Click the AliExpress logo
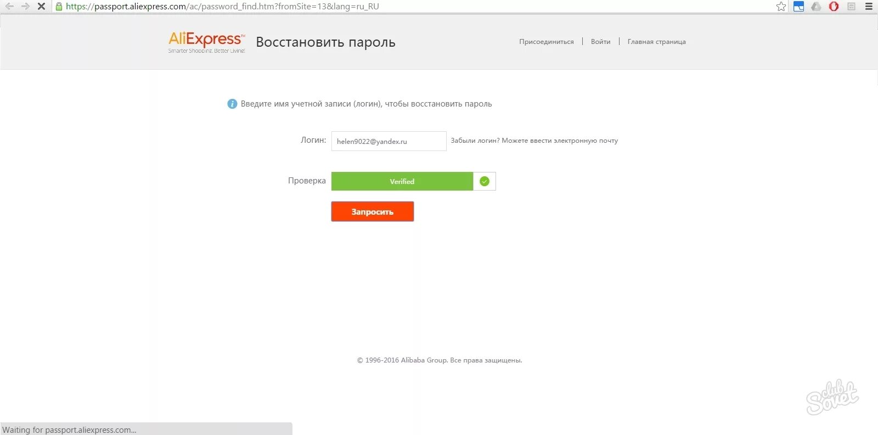The width and height of the screenshot is (878, 435). pos(207,42)
